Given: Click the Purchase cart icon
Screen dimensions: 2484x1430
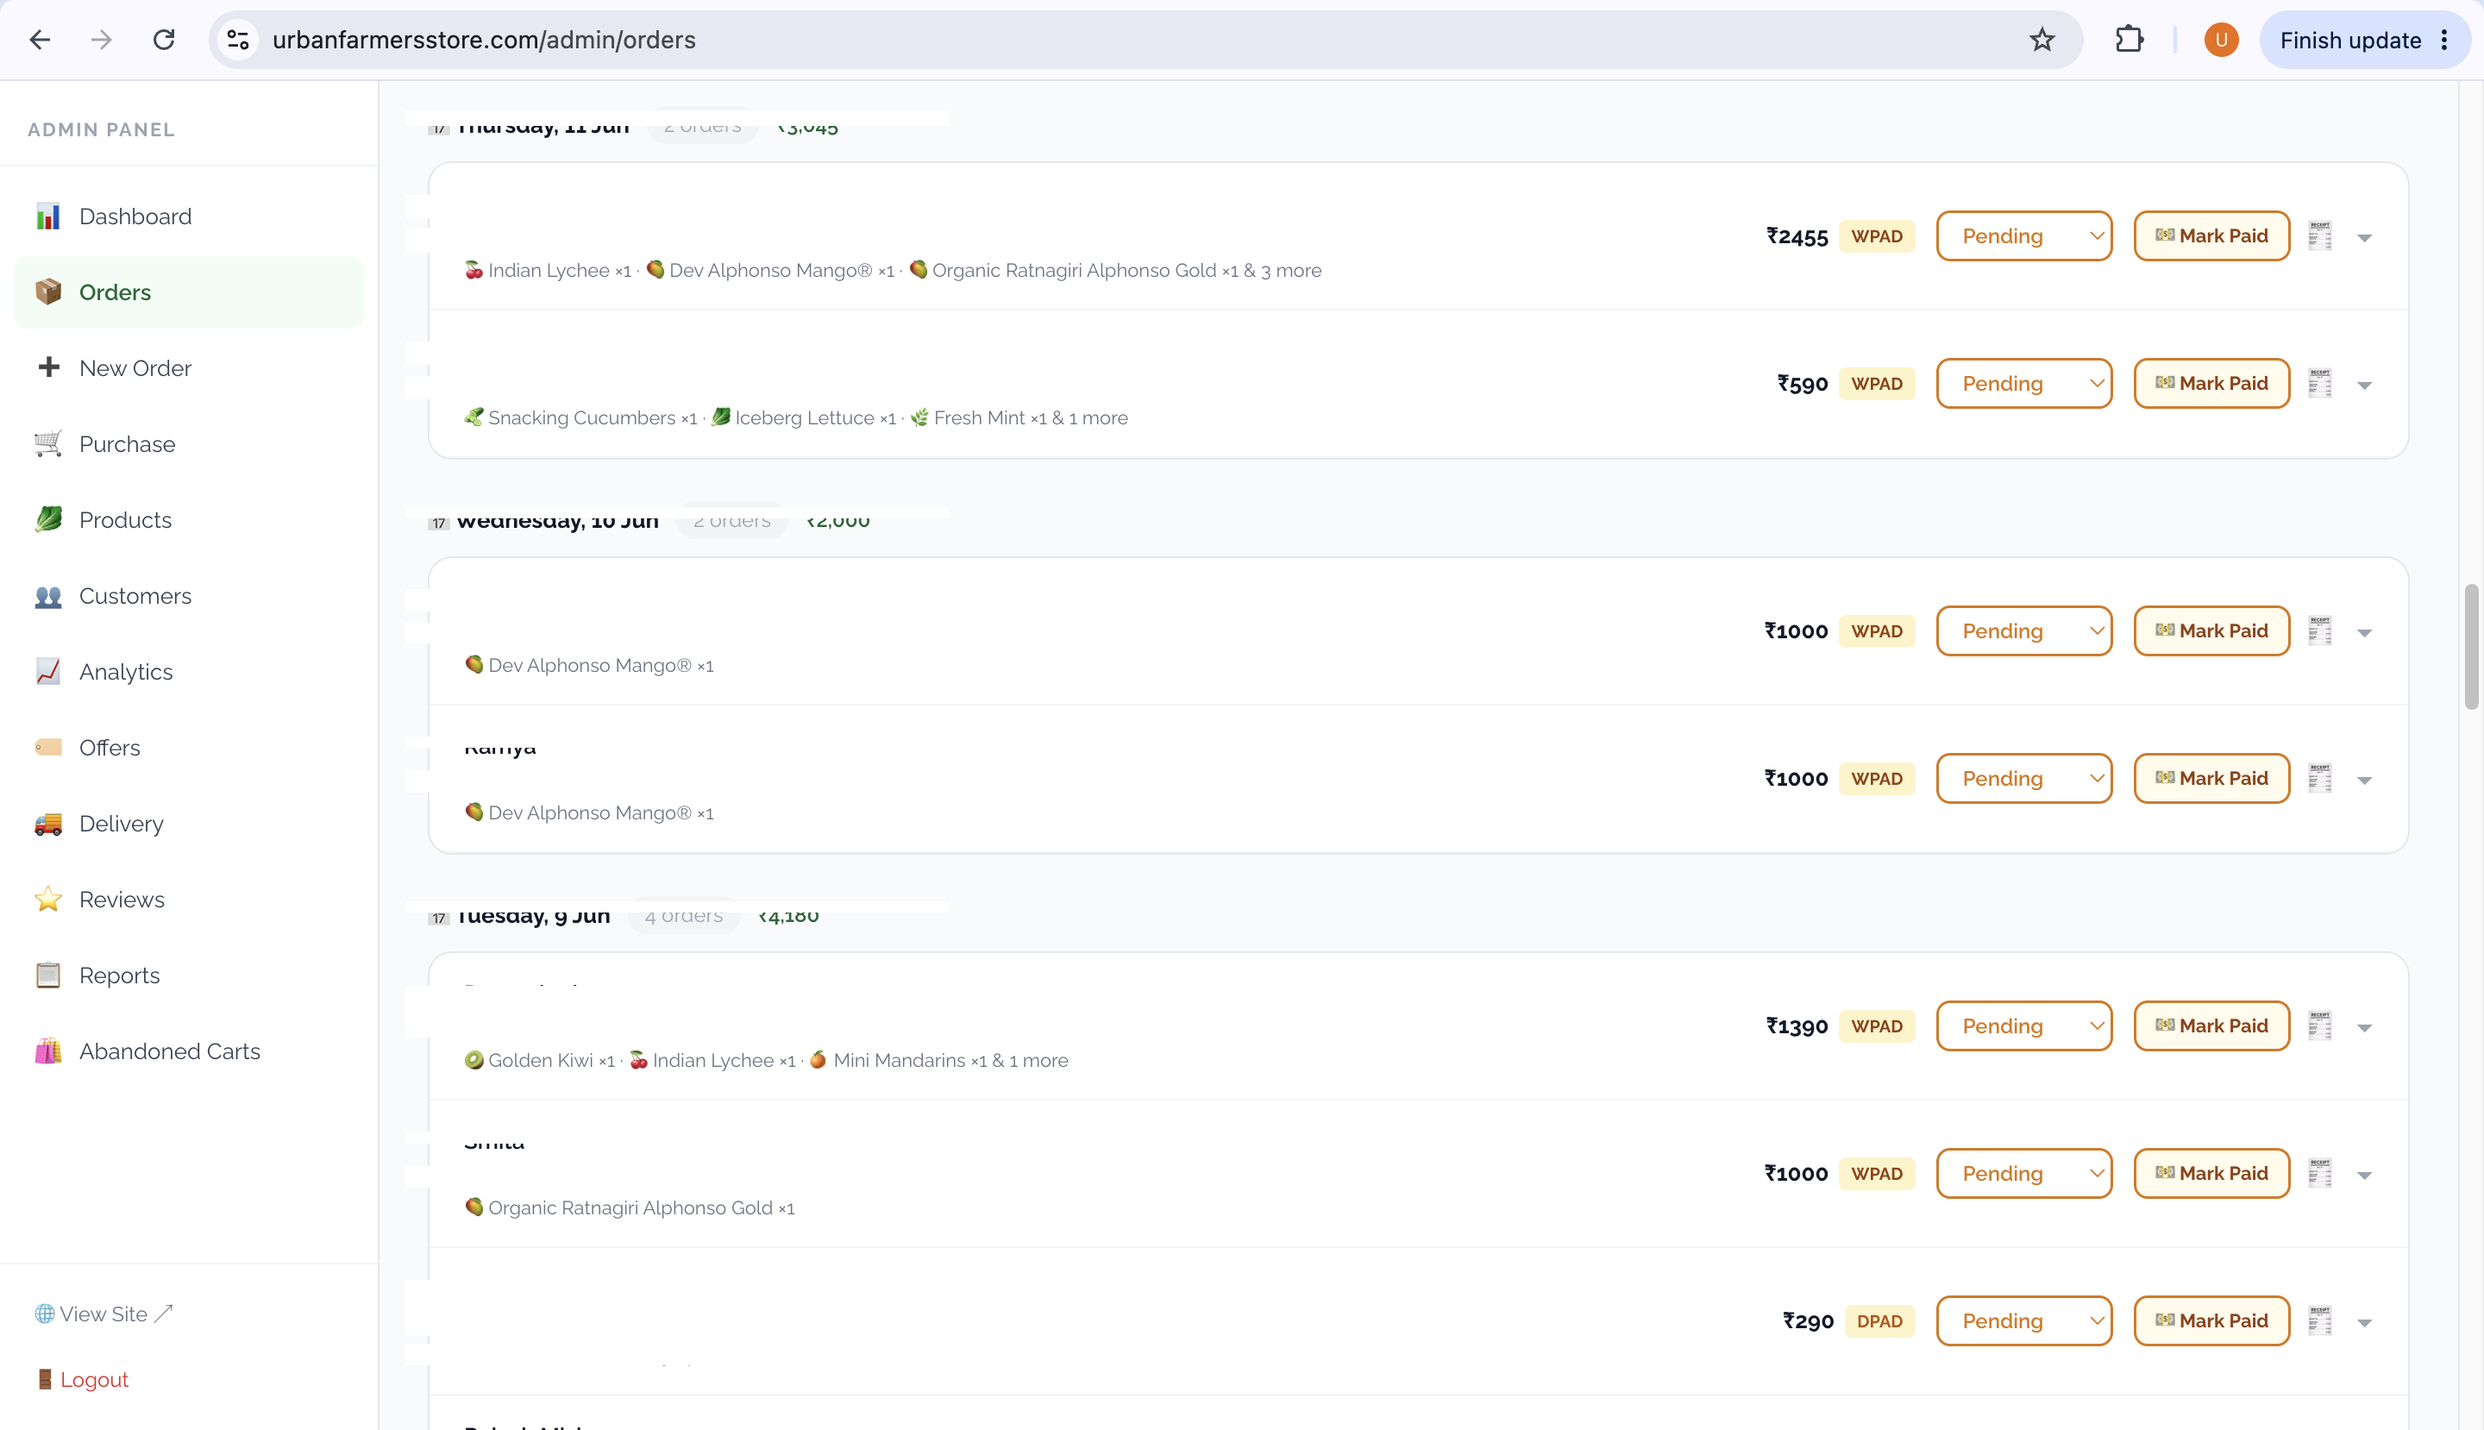Looking at the screenshot, I should [x=48, y=444].
